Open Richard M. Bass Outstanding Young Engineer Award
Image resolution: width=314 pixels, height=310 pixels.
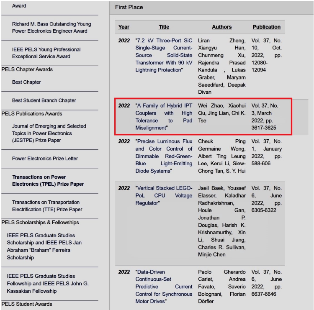[x=51, y=28]
